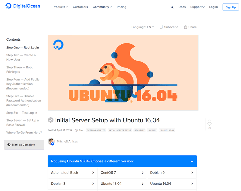This screenshot has width=241, height=191.
Task: Click the upvote caret above the heart
Action: pos(209,120)
